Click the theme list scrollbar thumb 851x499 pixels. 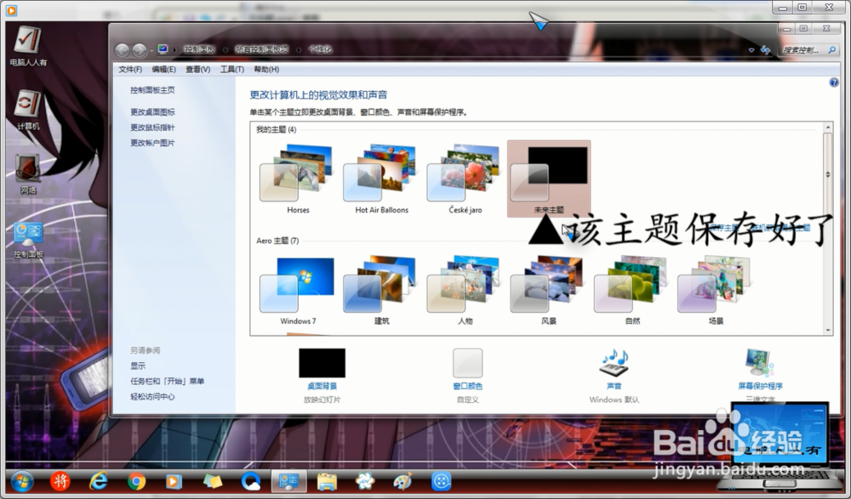(828, 173)
